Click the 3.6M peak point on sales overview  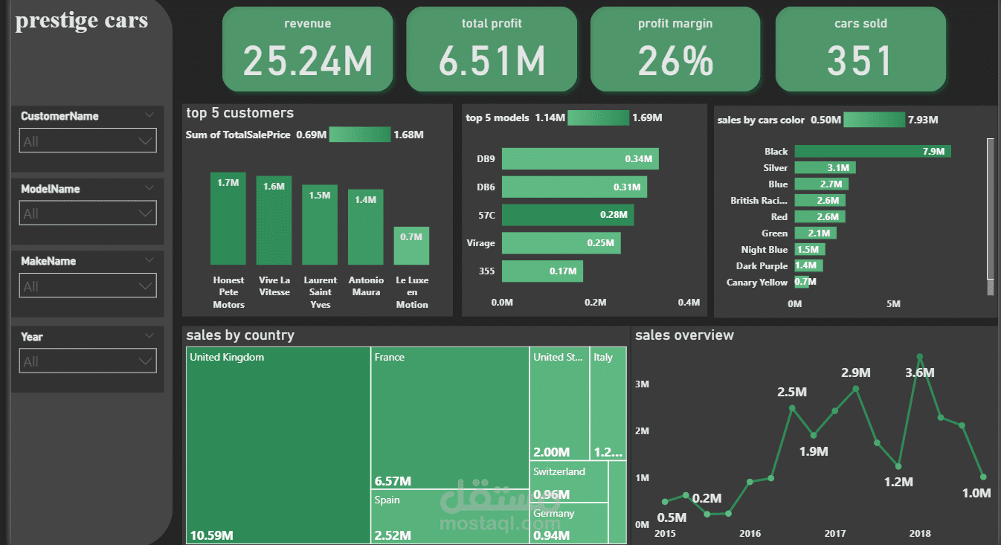point(920,357)
